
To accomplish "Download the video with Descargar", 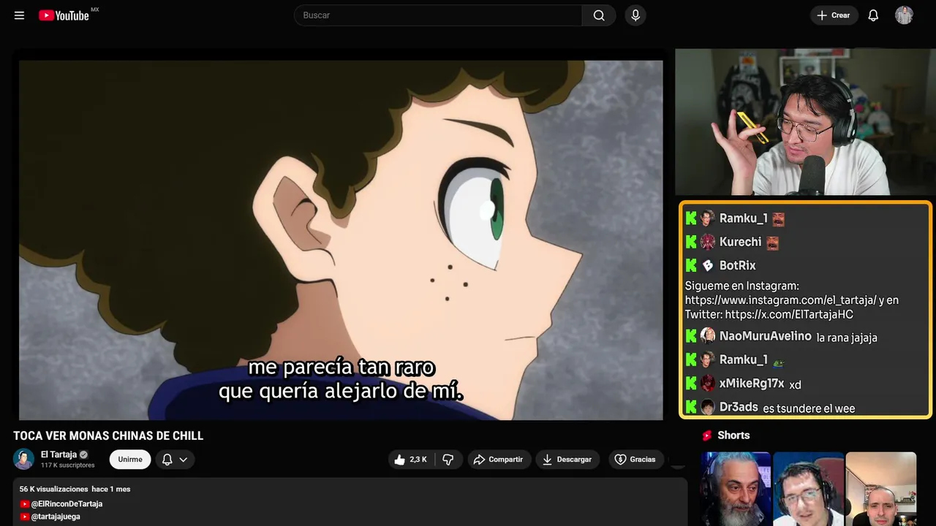I will pyautogui.click(x=567, y=460).
